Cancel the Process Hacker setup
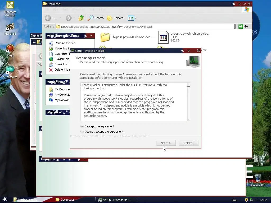Image resolution: width=271 pixels, height=203 pixels. [188, 143]
